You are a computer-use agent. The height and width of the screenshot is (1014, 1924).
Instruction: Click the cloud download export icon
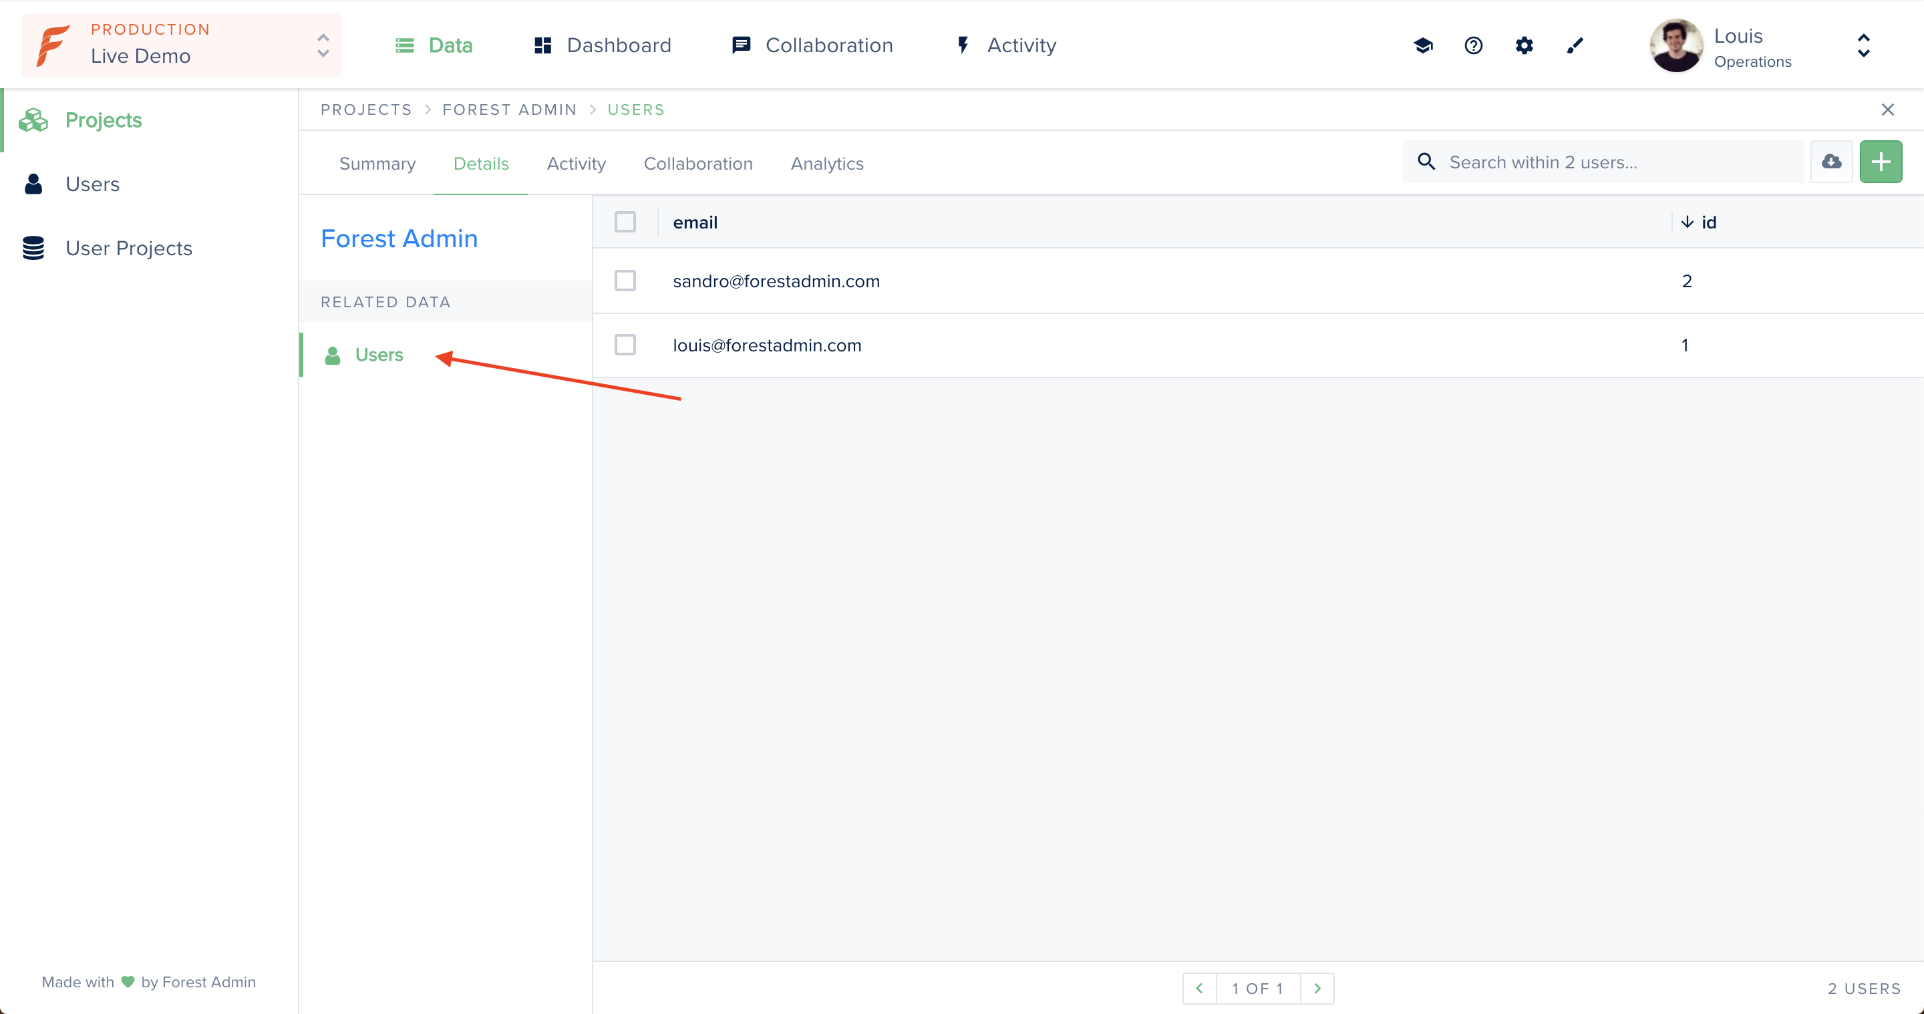click(x=1830, y=161)
